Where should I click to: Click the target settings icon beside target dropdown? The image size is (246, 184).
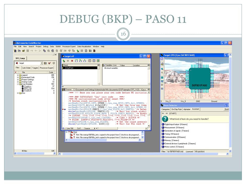tap(45, 63)
